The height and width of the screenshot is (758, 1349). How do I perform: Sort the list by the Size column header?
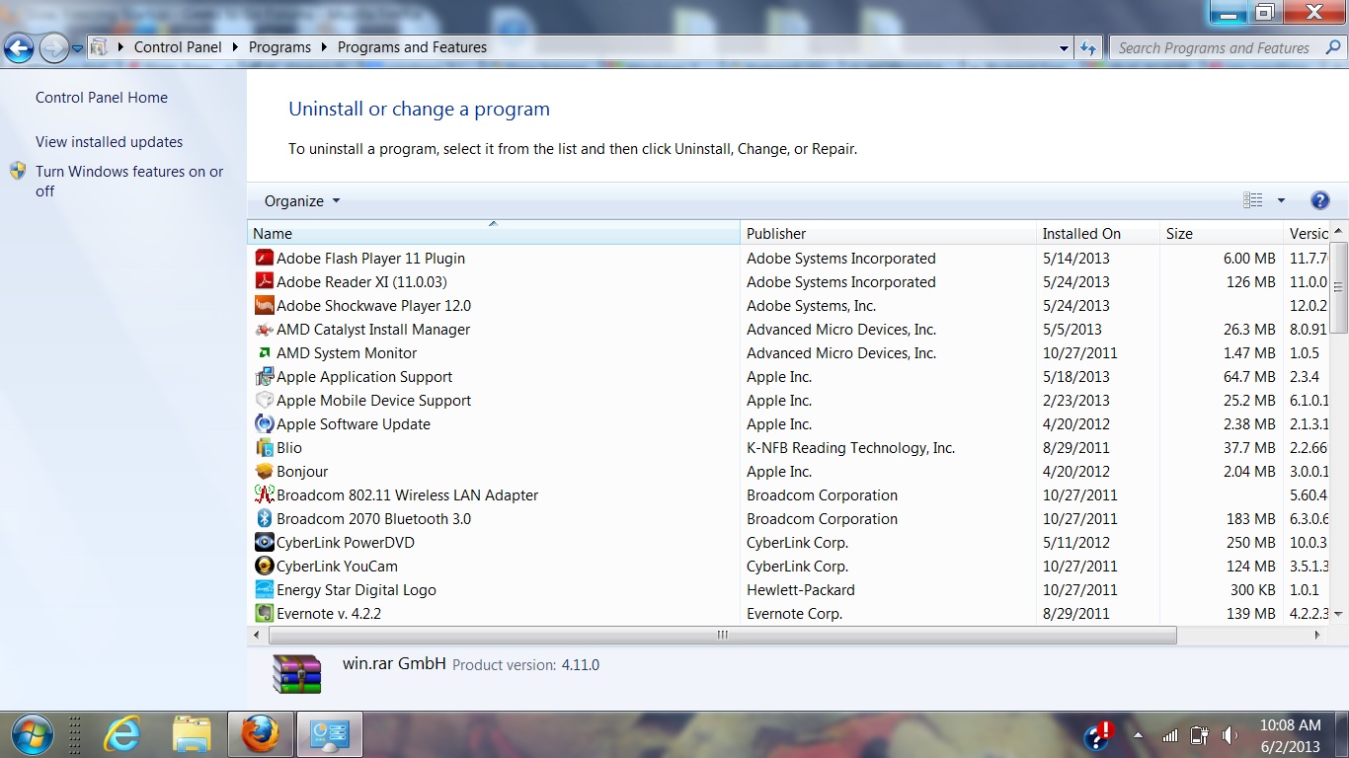tap(1221, 233)
